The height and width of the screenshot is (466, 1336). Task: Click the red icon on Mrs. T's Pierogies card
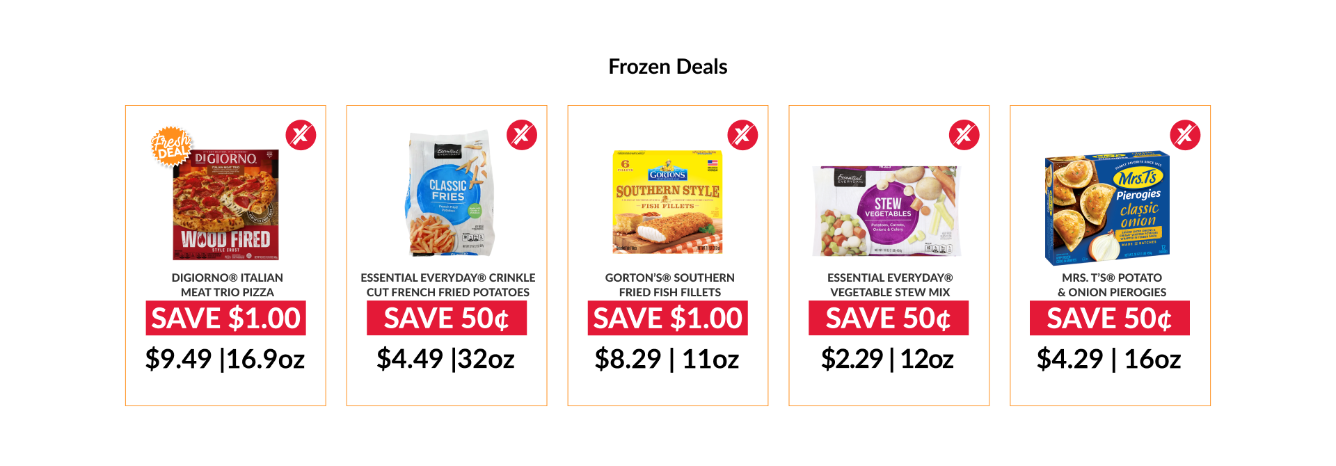click(1185, 135)
